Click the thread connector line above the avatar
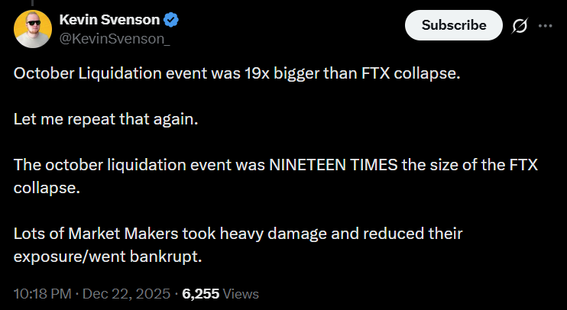Image resolution: width=567 pixels, height=310 pixels. click(x=33, y=5)
